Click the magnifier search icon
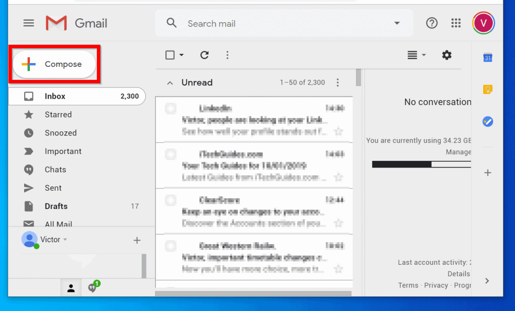Viewport: 515px width, 311px height. click(172, 23)
